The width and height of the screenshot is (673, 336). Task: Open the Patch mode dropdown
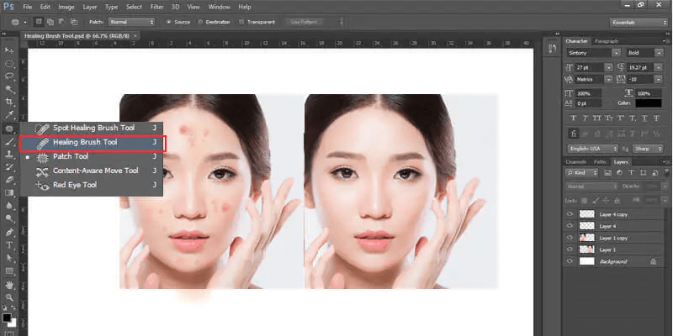coord(133,22)
